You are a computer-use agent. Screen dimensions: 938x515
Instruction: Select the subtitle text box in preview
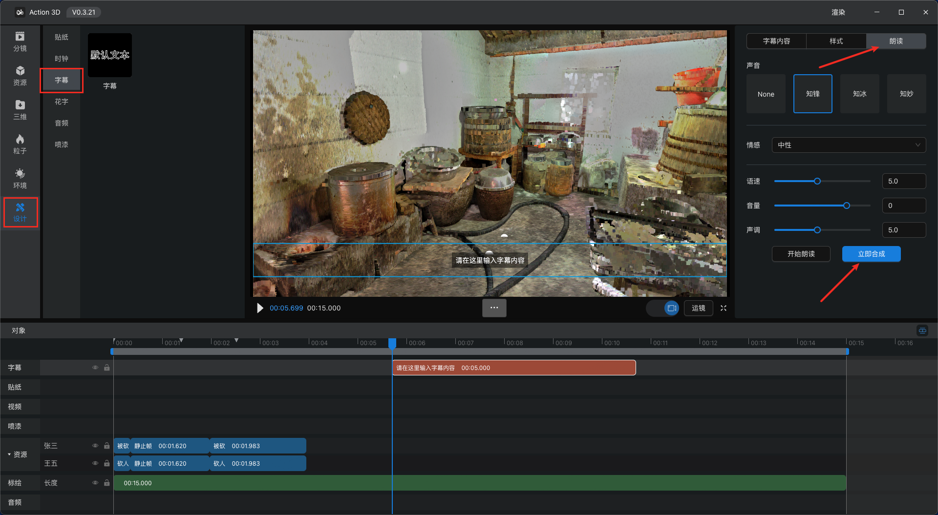pos(490,260)
